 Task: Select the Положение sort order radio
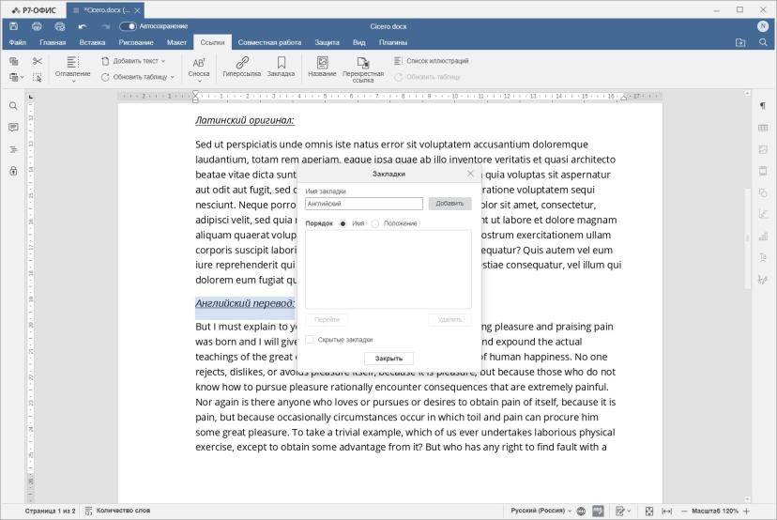click(375, 223)
